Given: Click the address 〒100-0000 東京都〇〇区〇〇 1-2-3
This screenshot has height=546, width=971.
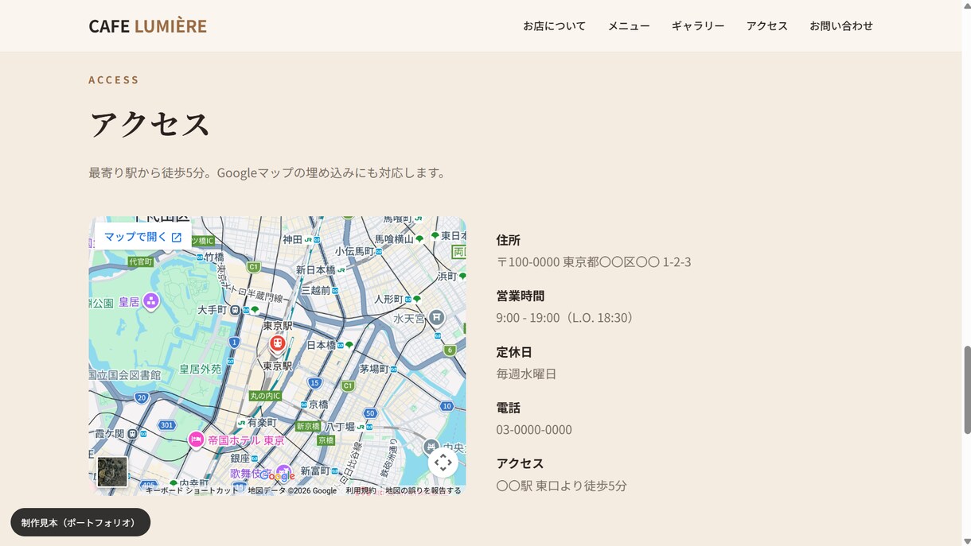Looking at the screenshot, I should click(x=594, y=262).
